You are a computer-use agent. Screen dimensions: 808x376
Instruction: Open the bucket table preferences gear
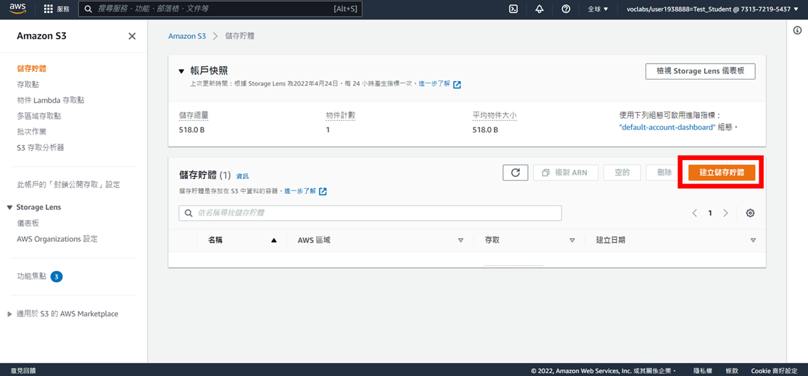tap(750, 213)
